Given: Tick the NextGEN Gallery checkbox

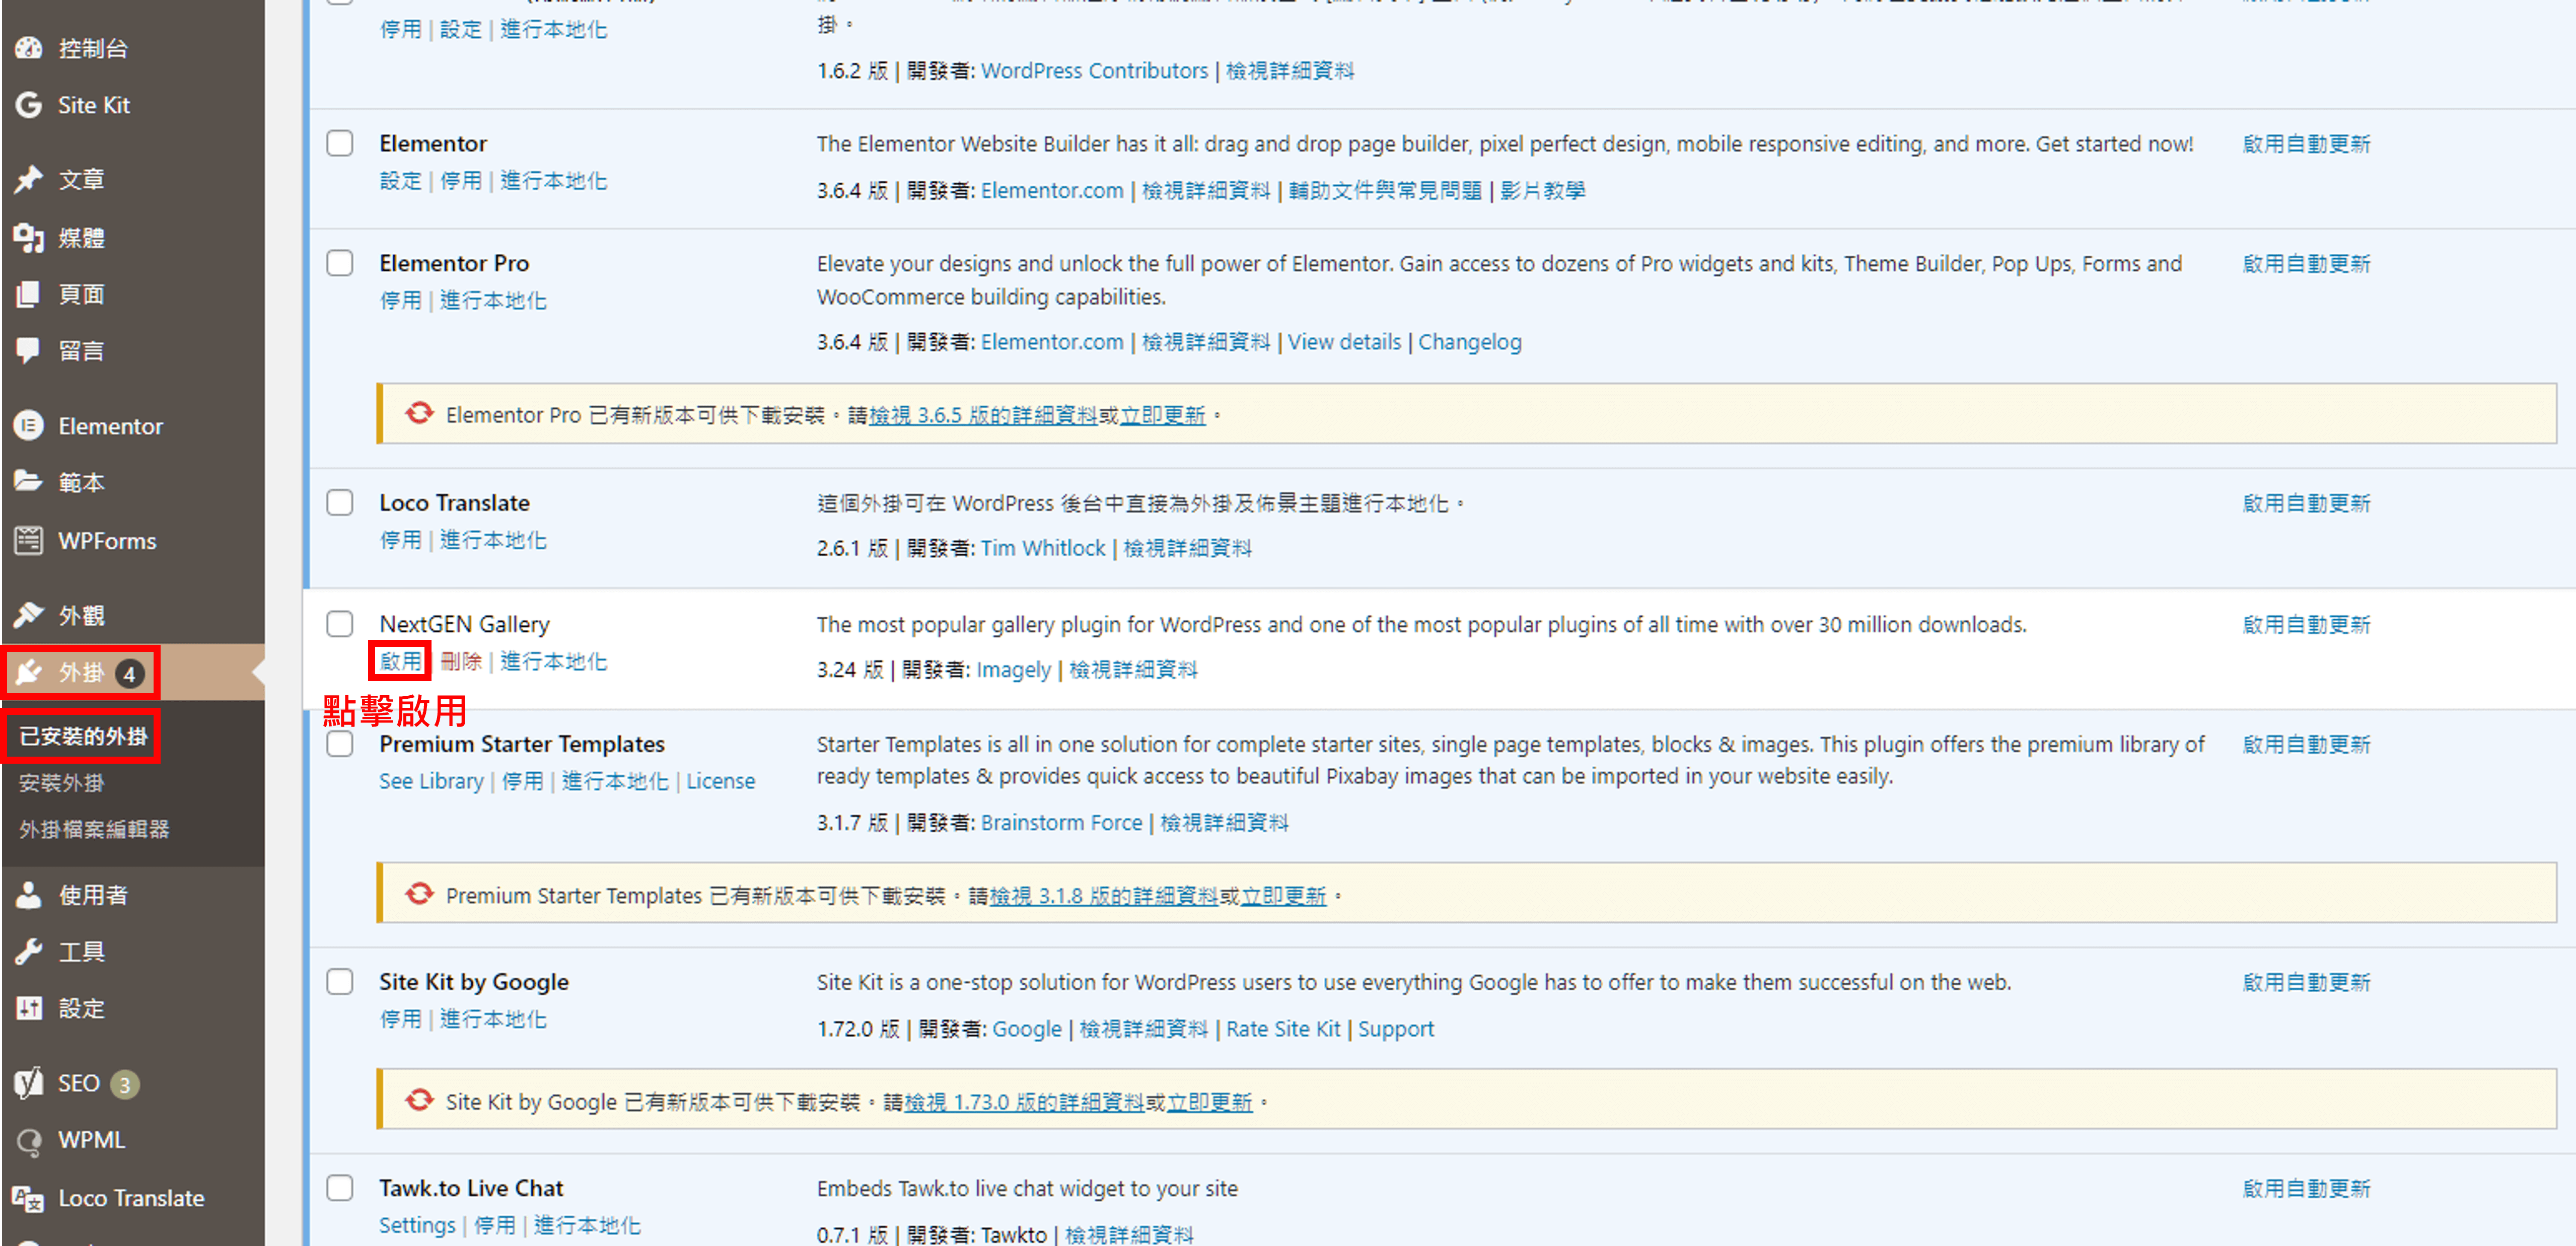Looking at the screenshot, I should pyautogui.click(x=340, y=624).
